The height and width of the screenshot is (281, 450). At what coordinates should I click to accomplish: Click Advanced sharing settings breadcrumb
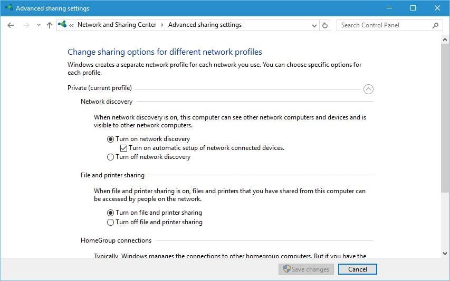pyautogui.click(x=205, y=25)
